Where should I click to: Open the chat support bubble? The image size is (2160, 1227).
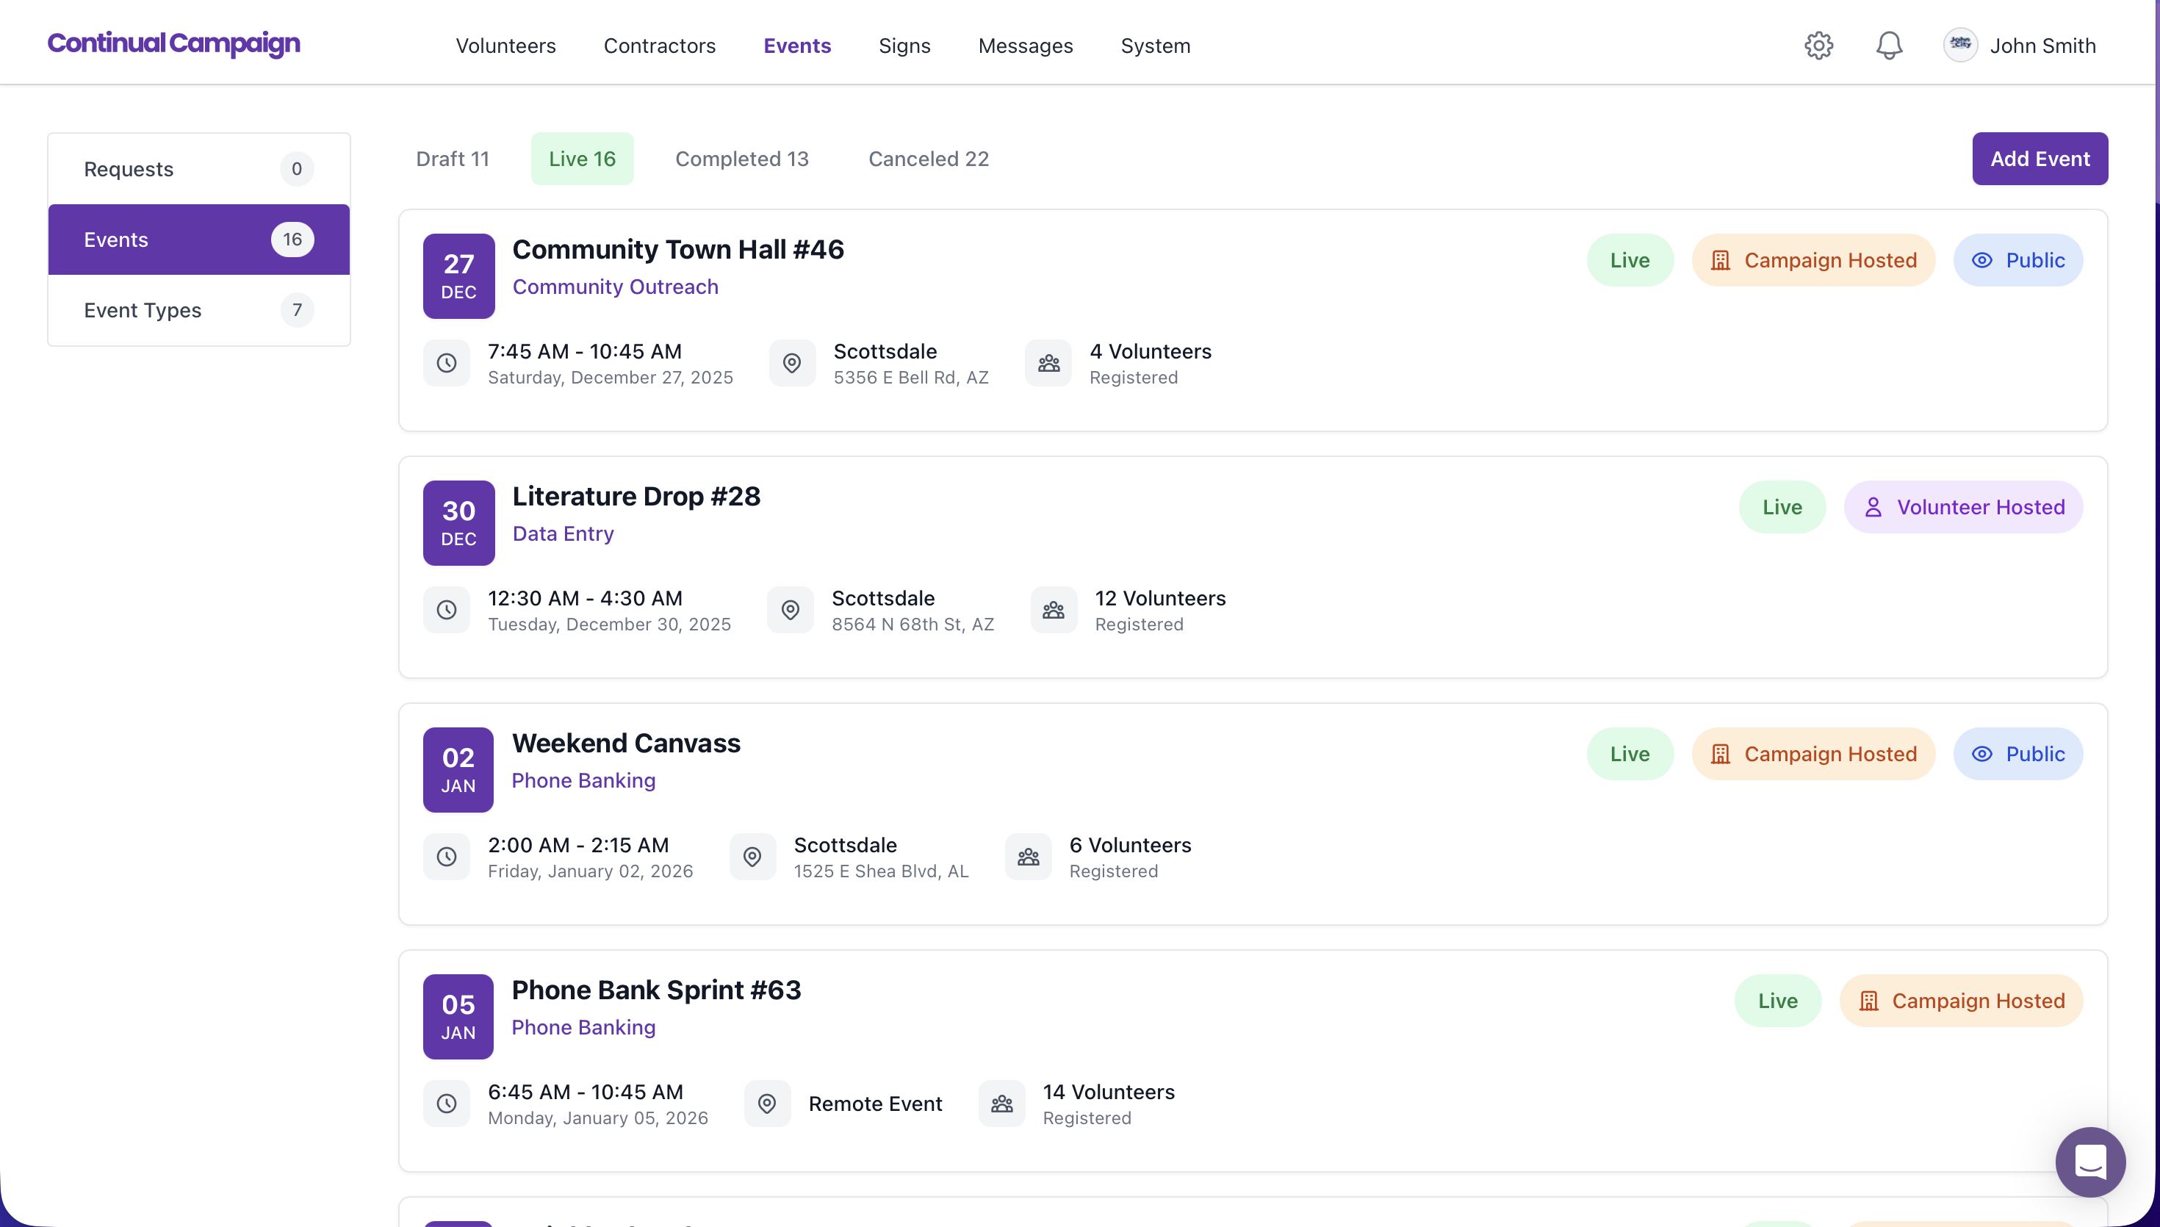pos(2089,1162)
